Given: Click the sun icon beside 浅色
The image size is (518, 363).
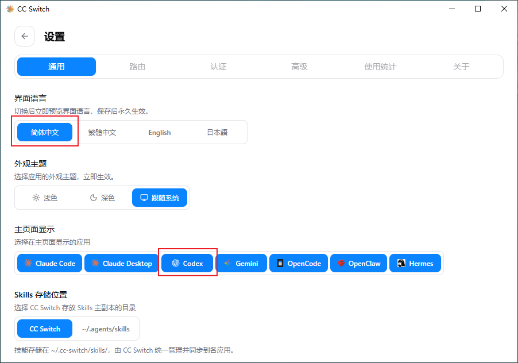Looking at the screenshot, I should point(36,198).
